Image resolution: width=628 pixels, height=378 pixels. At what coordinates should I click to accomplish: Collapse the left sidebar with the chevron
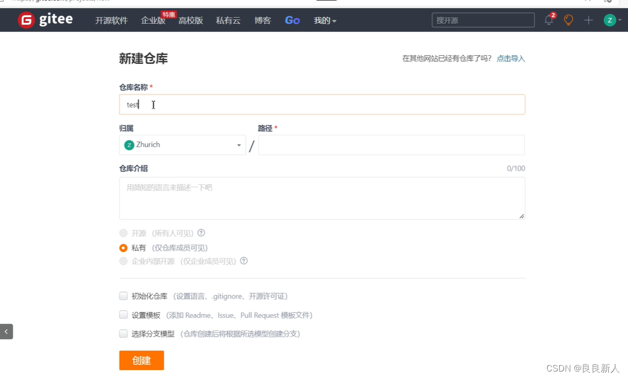6,331
